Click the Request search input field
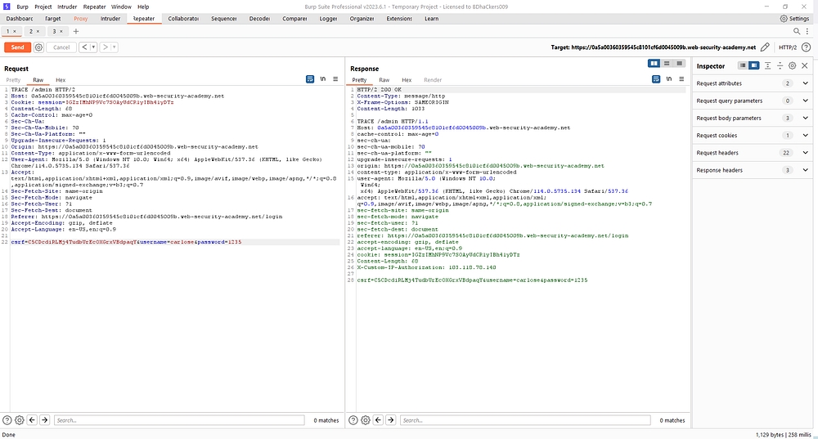 pyautogui.click(x=180, y=420)
